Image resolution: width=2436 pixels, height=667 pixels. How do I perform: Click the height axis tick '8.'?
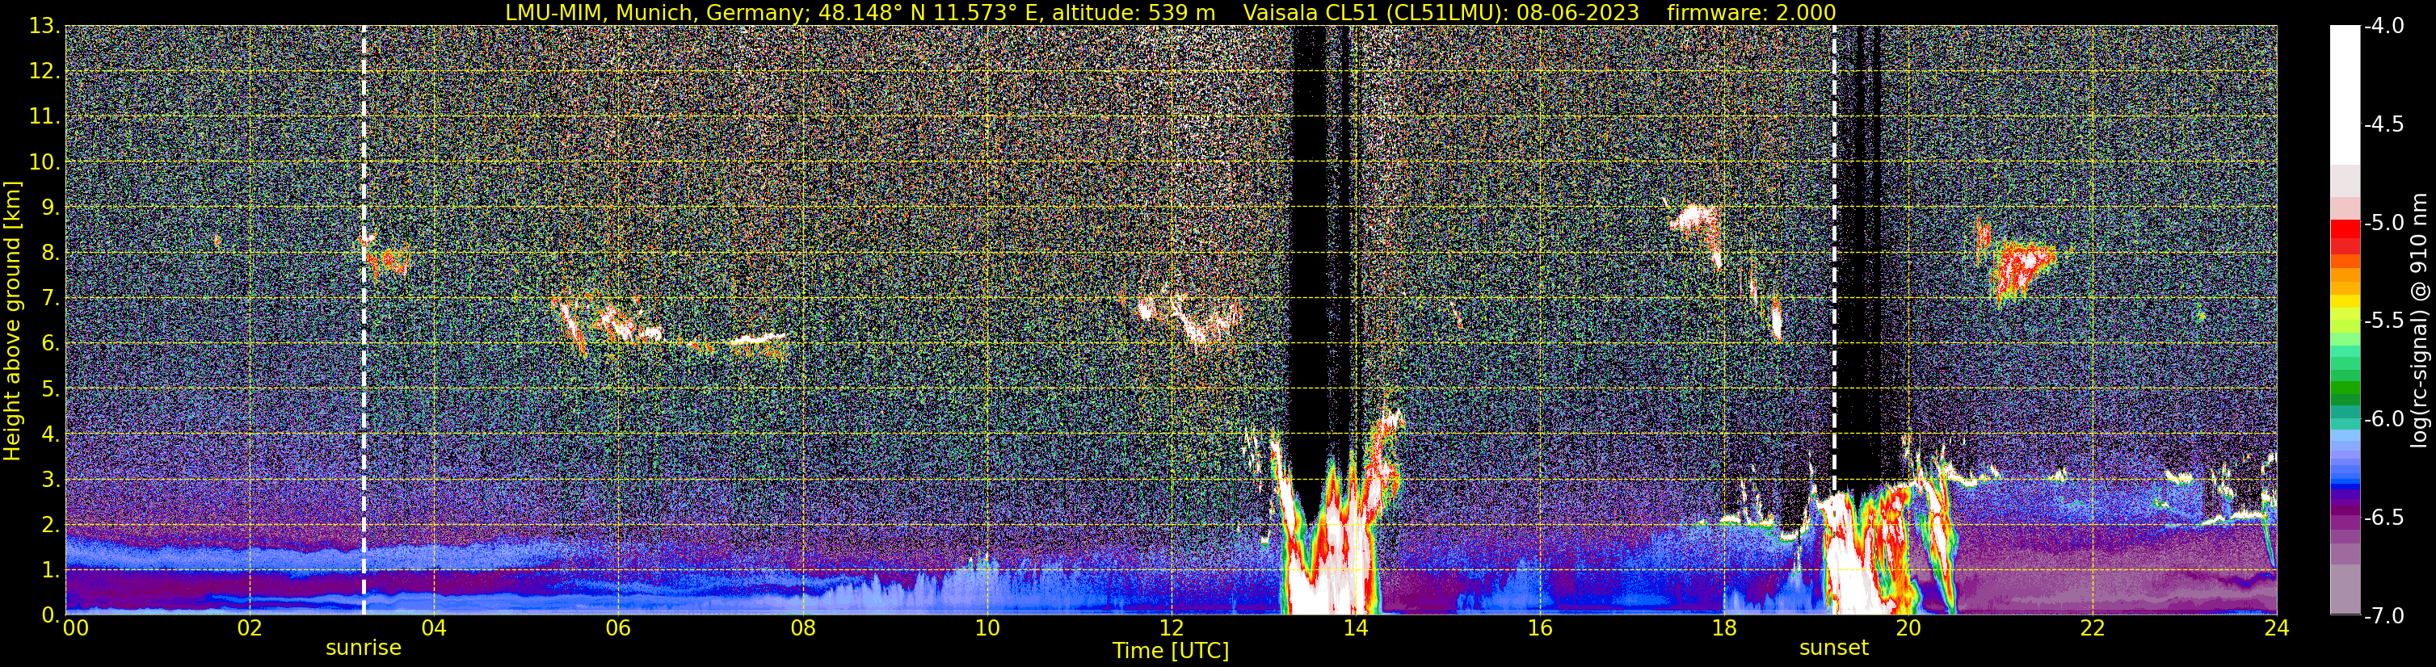tap(51, 252)
